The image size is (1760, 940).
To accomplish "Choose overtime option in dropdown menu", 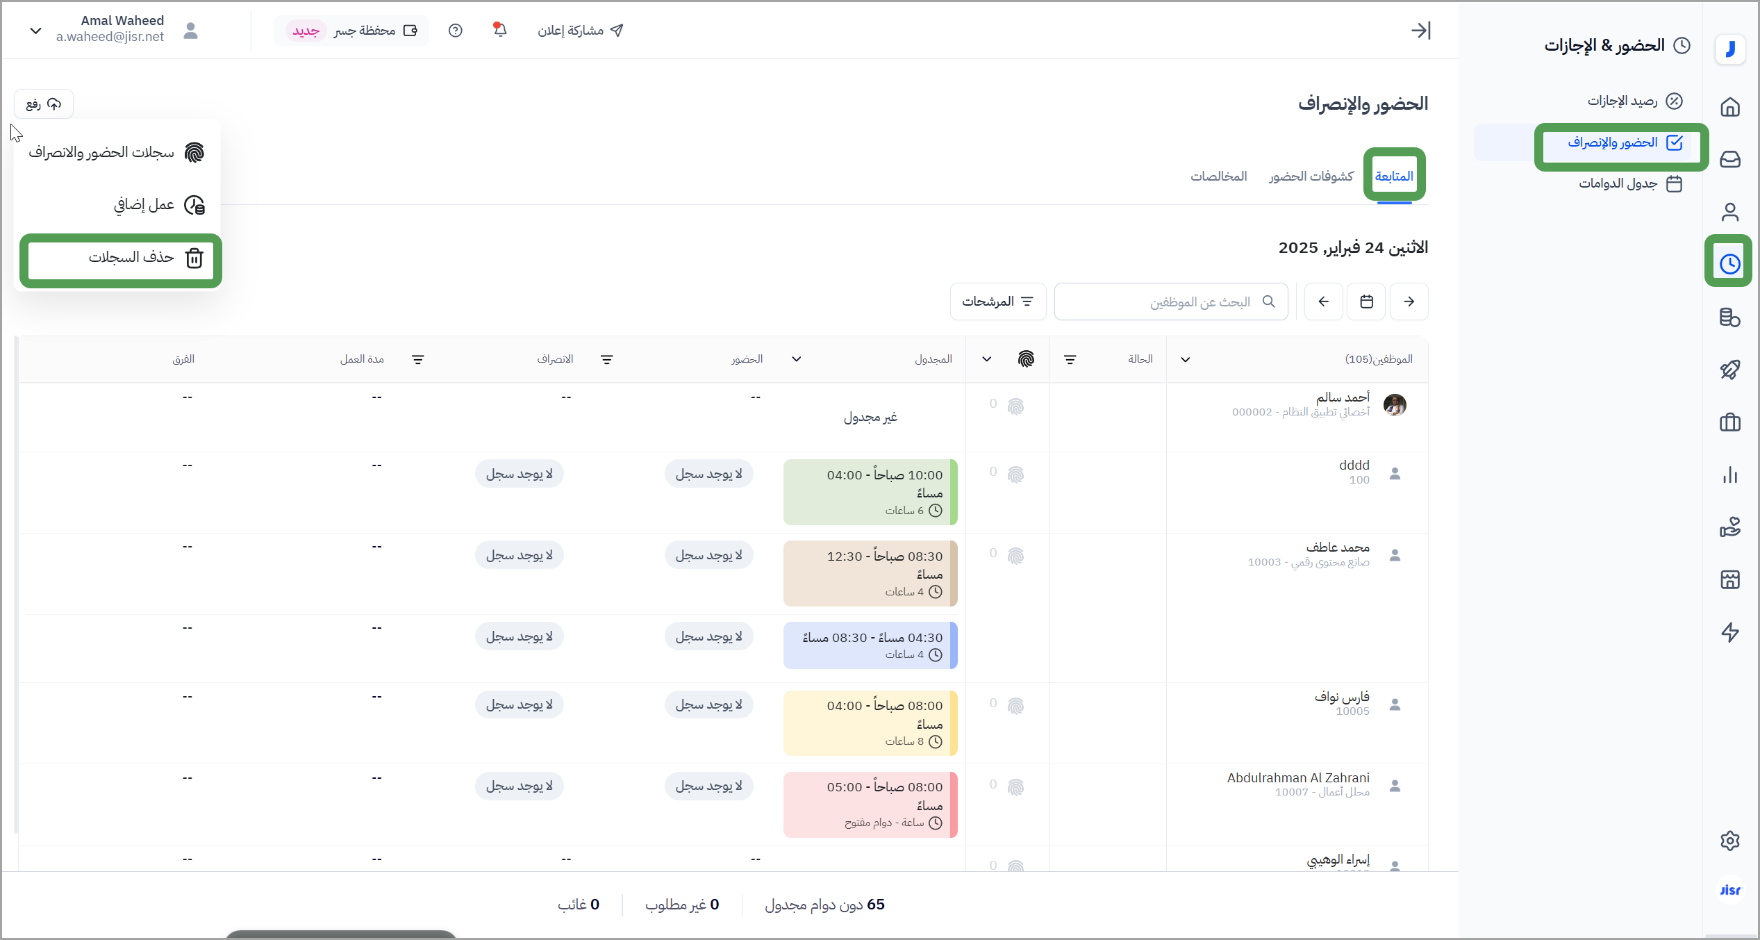I will pos(144,205).
